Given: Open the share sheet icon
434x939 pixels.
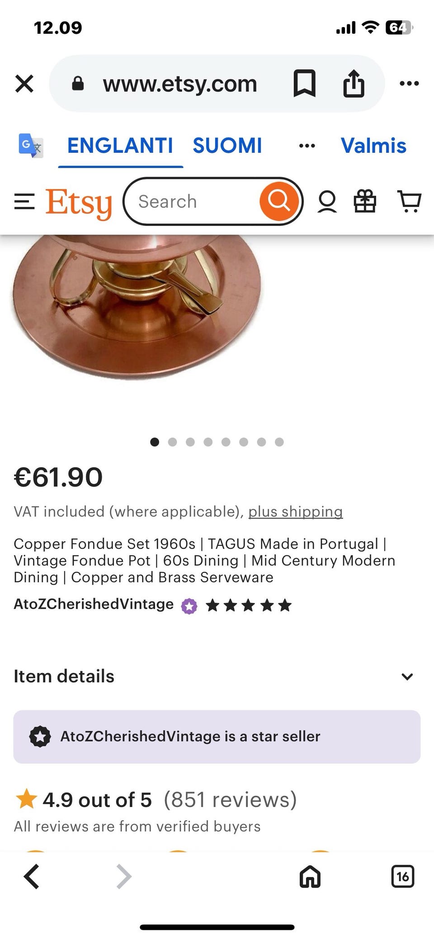Looking at the screenshot, I should coord(354,83).
